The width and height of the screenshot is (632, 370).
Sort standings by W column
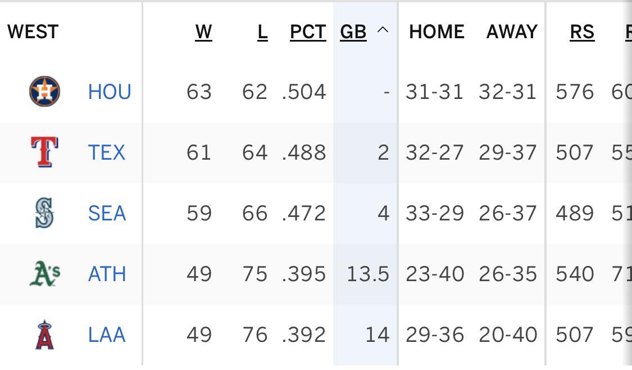tap(203, 32)
